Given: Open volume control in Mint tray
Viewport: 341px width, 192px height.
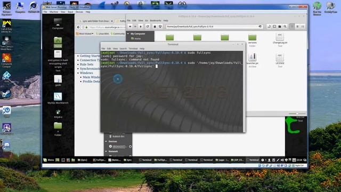Looking at the screenshot, I should pos(282,160).
